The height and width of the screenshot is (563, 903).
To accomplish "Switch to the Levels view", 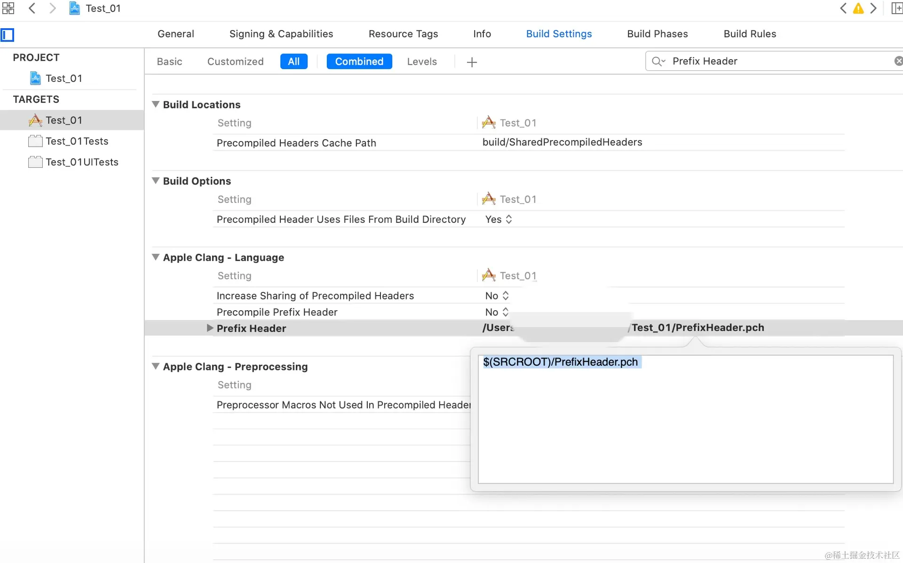I will [x=421, y=62].
